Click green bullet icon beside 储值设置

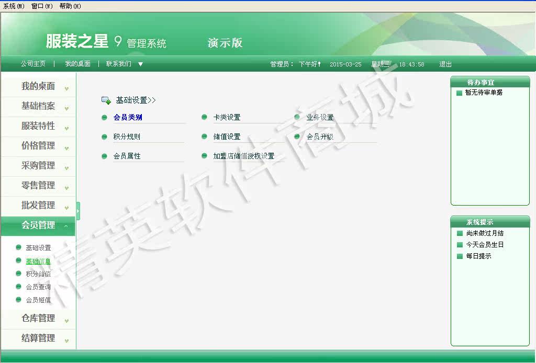pyautogui.click(x=205, y=137)
